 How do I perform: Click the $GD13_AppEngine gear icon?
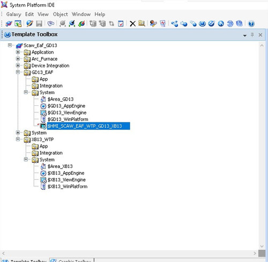coord(43,106)
